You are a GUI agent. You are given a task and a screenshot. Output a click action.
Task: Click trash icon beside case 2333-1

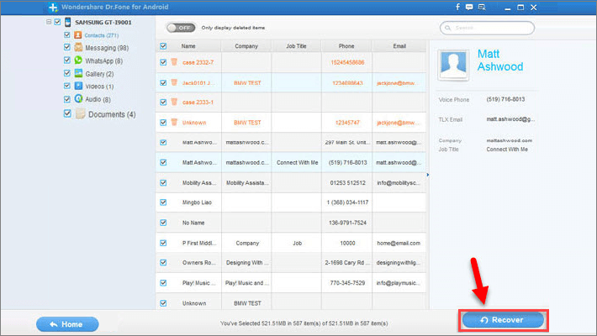[174, 102]
